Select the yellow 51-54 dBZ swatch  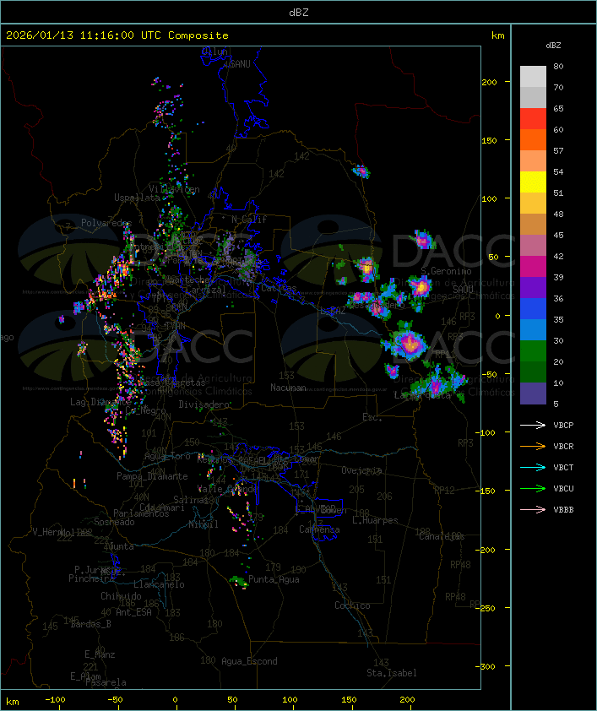click(533, 182)
